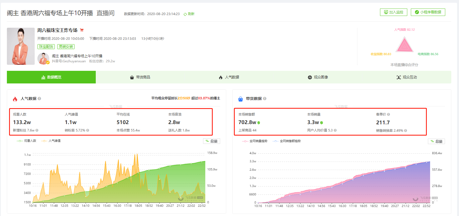
Task: Switch to the 数据概览 tab
Action: pos(51,77)
